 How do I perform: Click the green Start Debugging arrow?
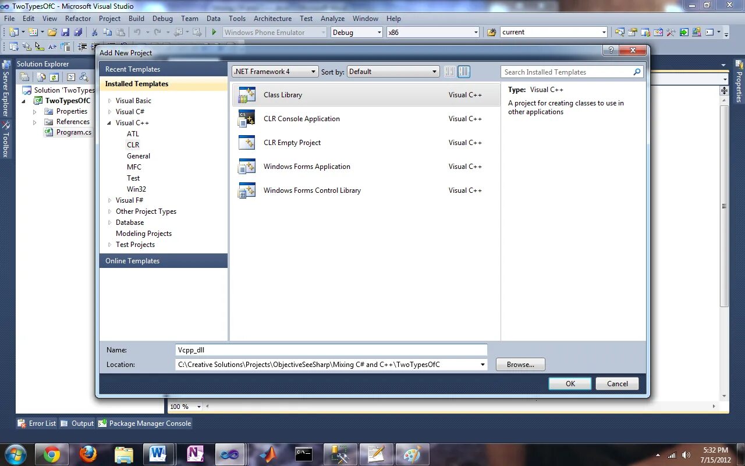tap(214, 32)
